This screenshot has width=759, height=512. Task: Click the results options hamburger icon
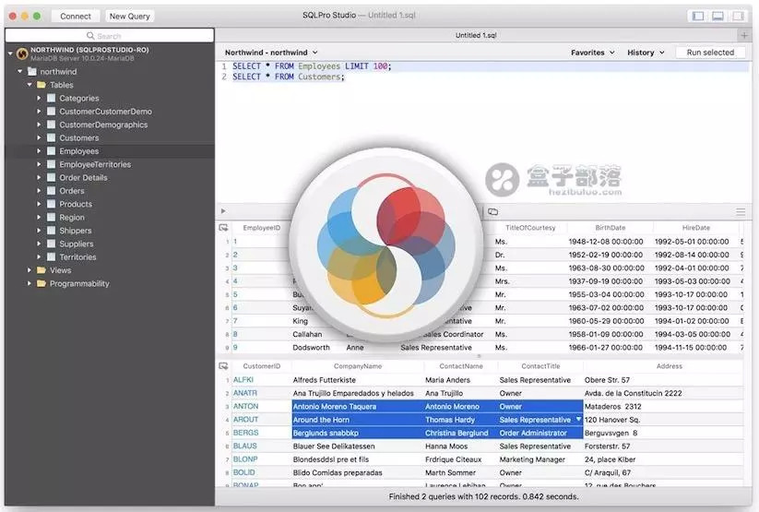(x=741, y=211)
